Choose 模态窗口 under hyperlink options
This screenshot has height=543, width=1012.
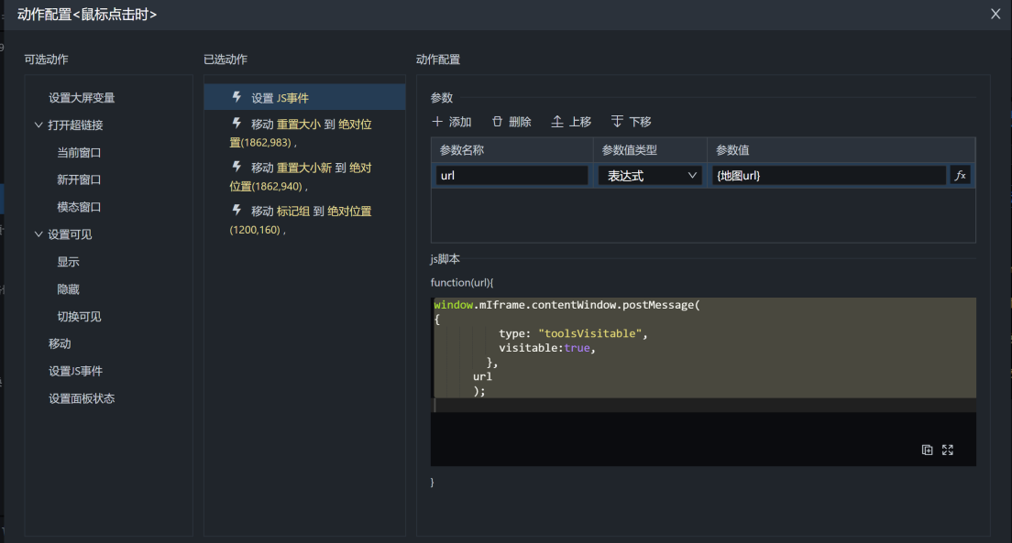(x=79, y=207)
